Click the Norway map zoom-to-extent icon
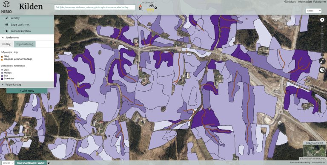 coord(322,61)
